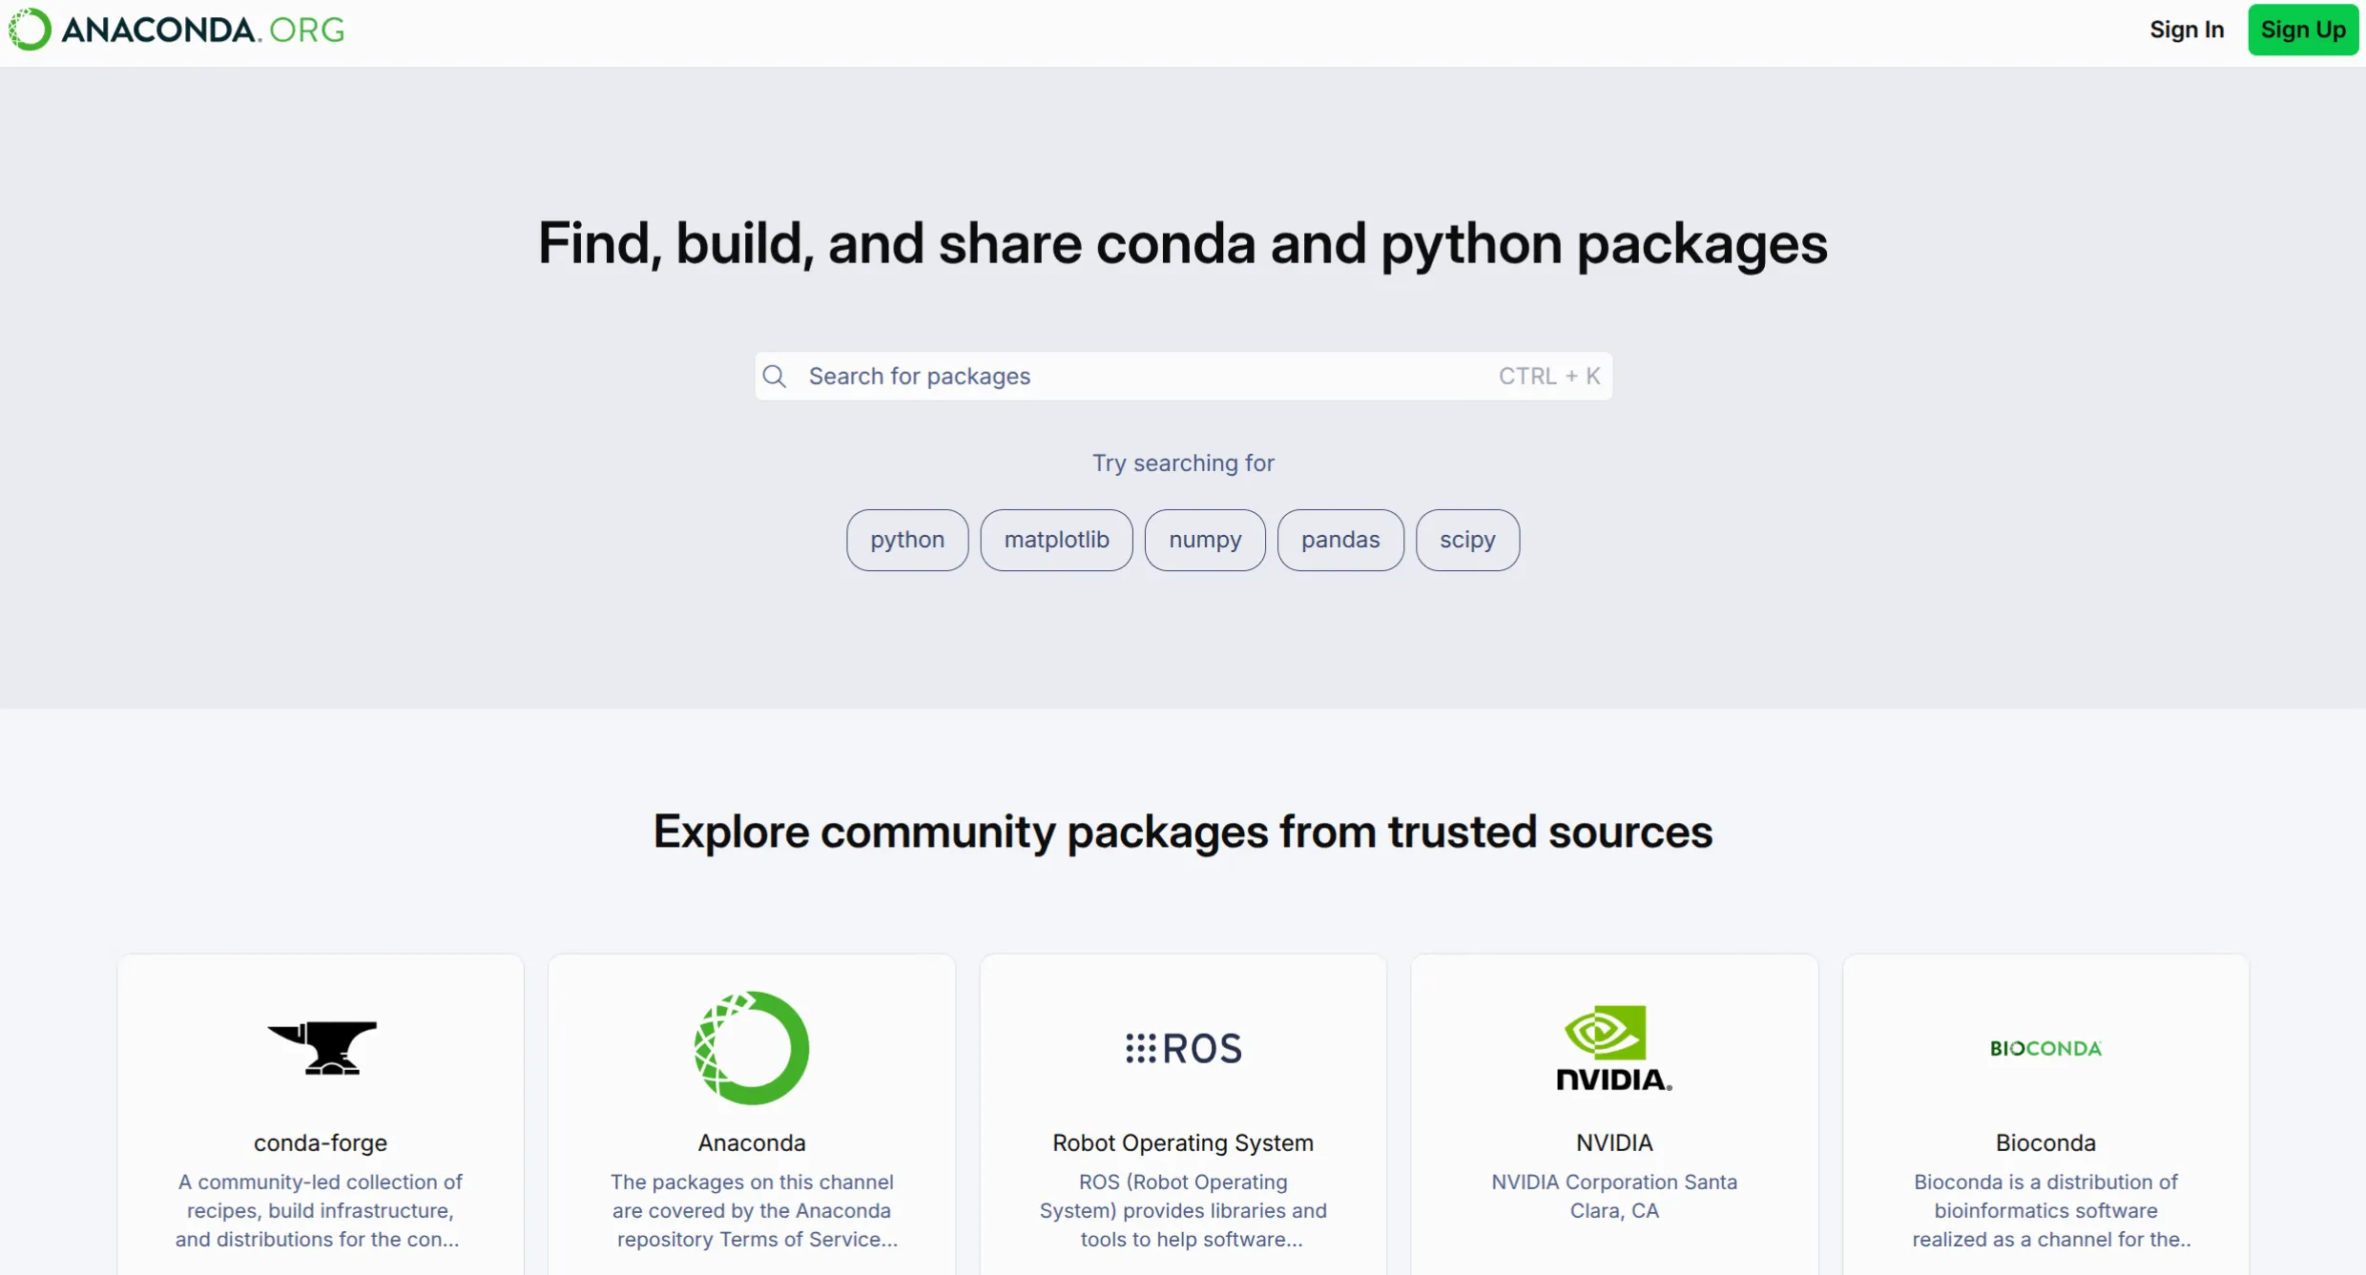Select the pandas search suggestion
The image size is (2366, 1275).
pyautogui.click(x=1340, y=540)
